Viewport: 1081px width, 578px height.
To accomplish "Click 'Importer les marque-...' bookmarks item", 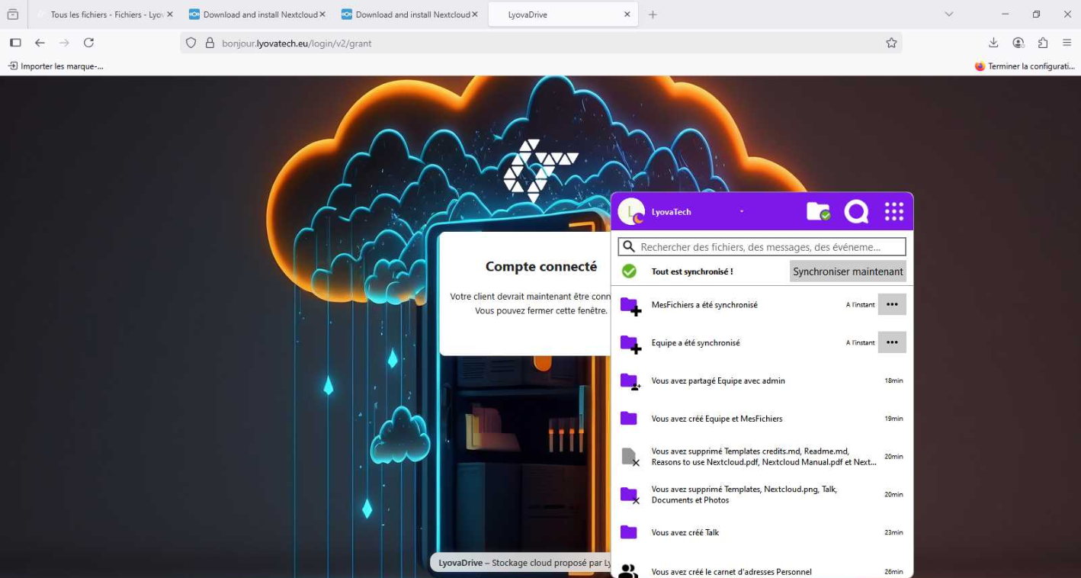I will point(56,66).
